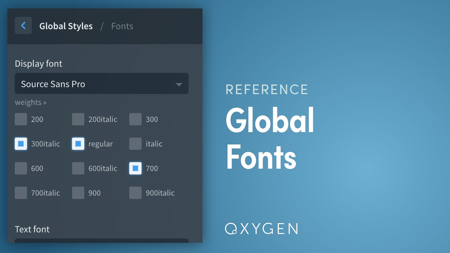Uncheck the regular weight checkbox

point(78,144)
